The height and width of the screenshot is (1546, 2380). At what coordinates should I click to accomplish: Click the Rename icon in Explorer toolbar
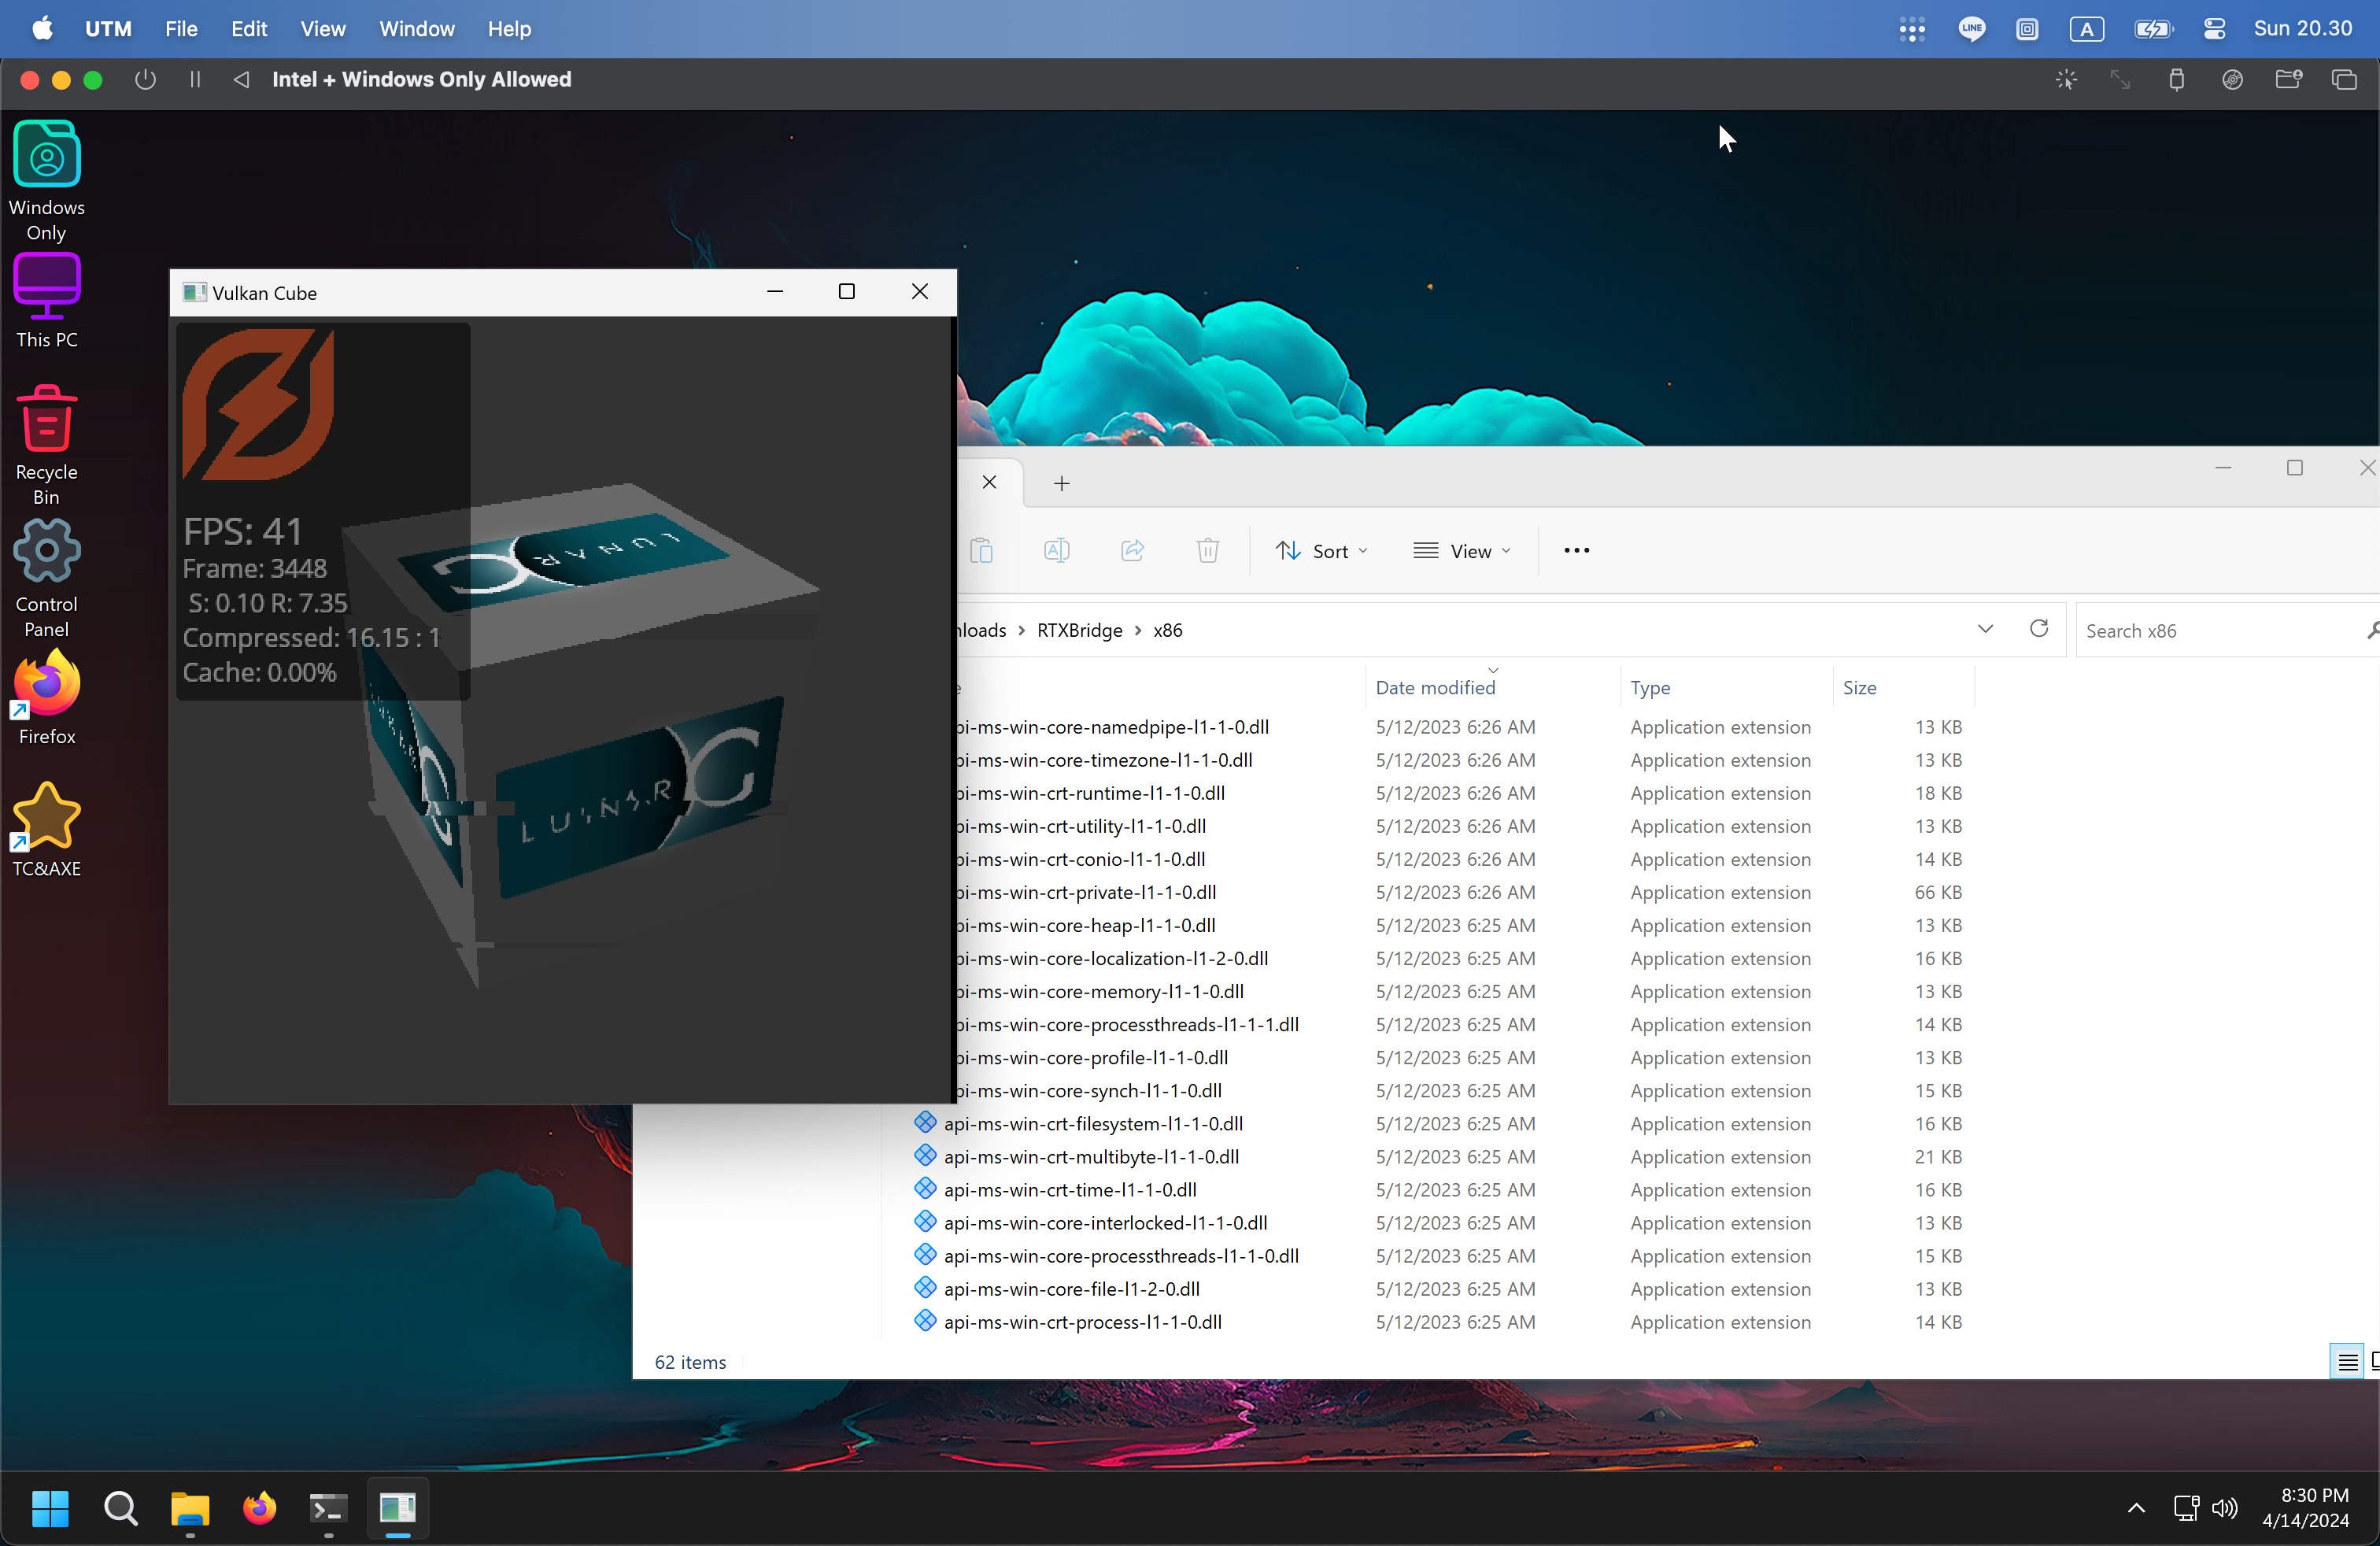pos(1056,550)
